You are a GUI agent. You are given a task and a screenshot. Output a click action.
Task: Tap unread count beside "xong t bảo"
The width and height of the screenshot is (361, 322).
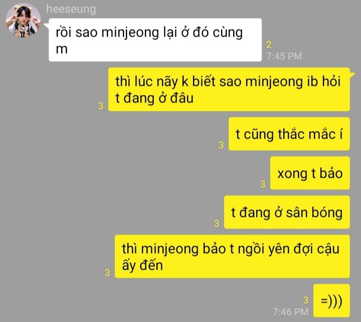click(x=263, y=184)
